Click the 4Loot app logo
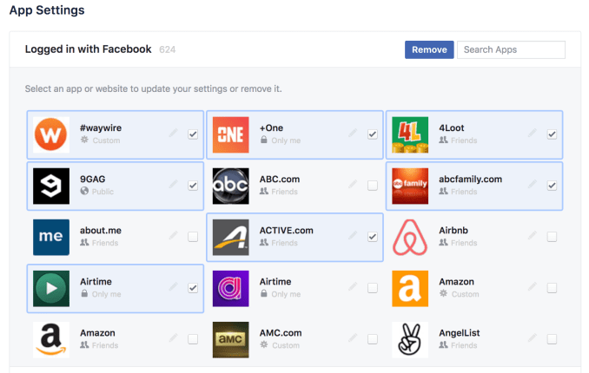Viewport: 589px width, 373px height. click(409, 134)
